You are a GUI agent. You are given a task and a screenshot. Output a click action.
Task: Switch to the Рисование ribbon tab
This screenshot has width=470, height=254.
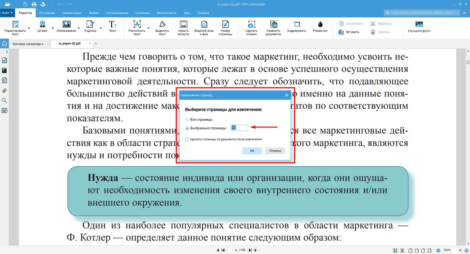pos(47,13)
